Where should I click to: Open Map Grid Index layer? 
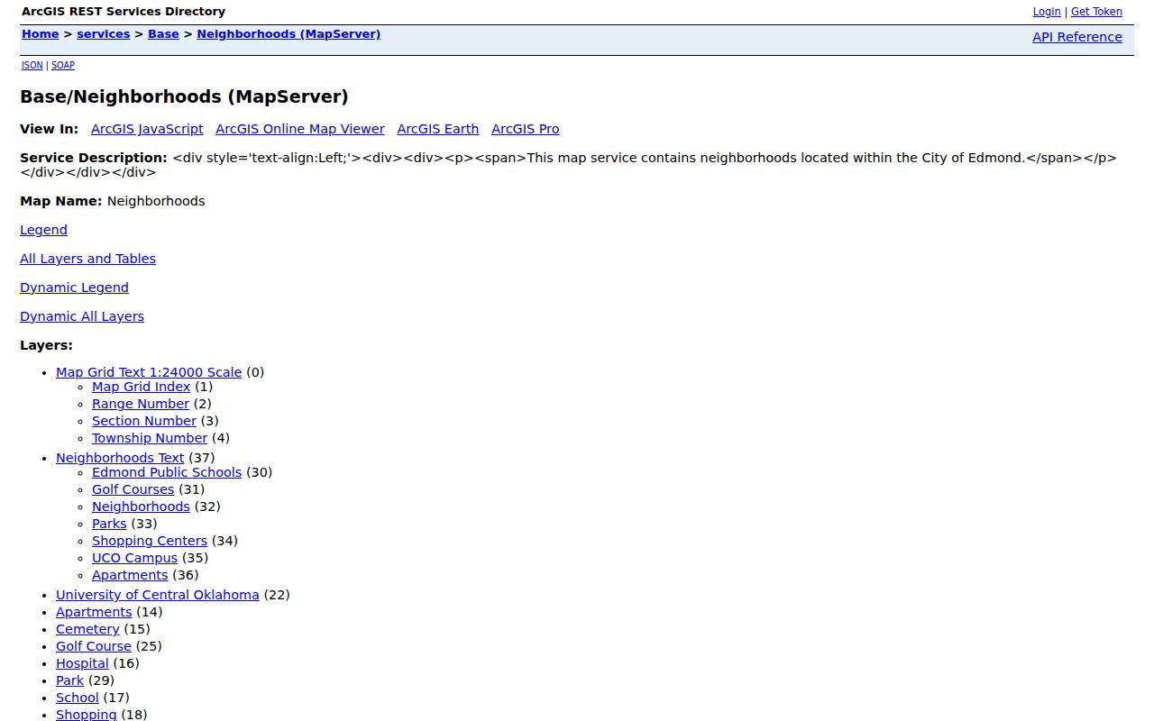pos(142,387)
